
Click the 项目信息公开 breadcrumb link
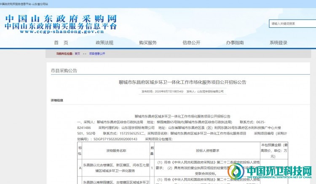point(97,54)
